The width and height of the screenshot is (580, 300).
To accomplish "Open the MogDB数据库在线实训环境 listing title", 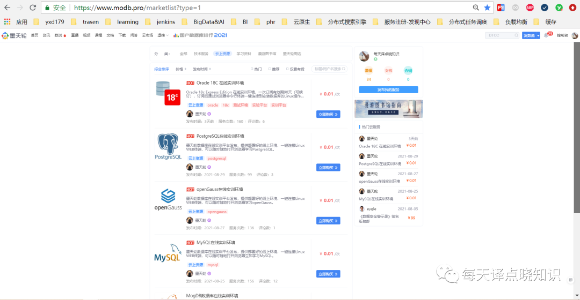I will [212, 296].
